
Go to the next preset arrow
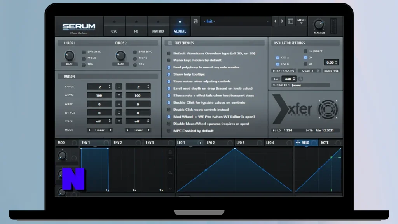pyautogui.click(x=282, y=21)
